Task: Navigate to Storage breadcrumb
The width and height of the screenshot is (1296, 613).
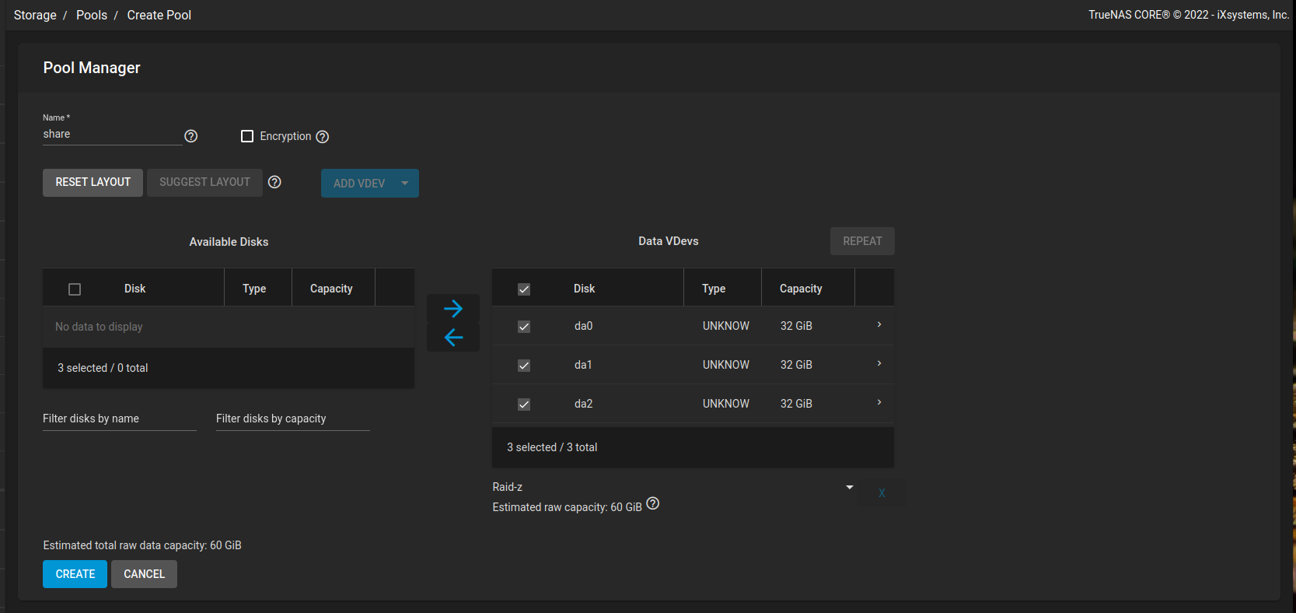Action: [35, 15]
